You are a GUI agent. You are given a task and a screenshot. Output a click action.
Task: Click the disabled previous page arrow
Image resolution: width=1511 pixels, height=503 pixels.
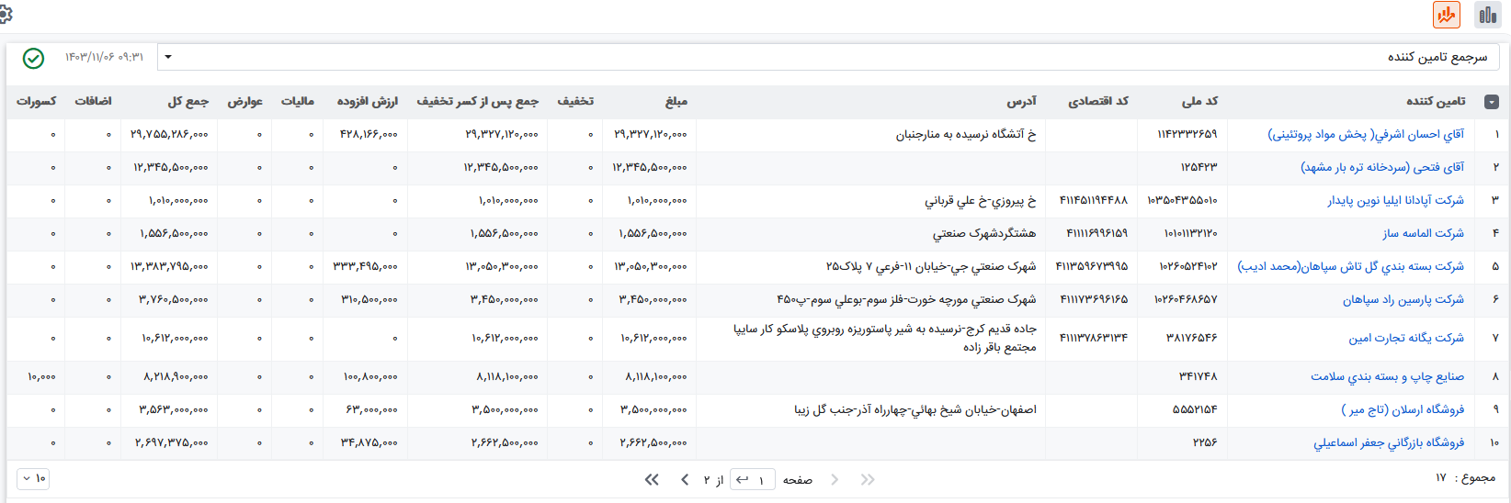click(835, 480)
